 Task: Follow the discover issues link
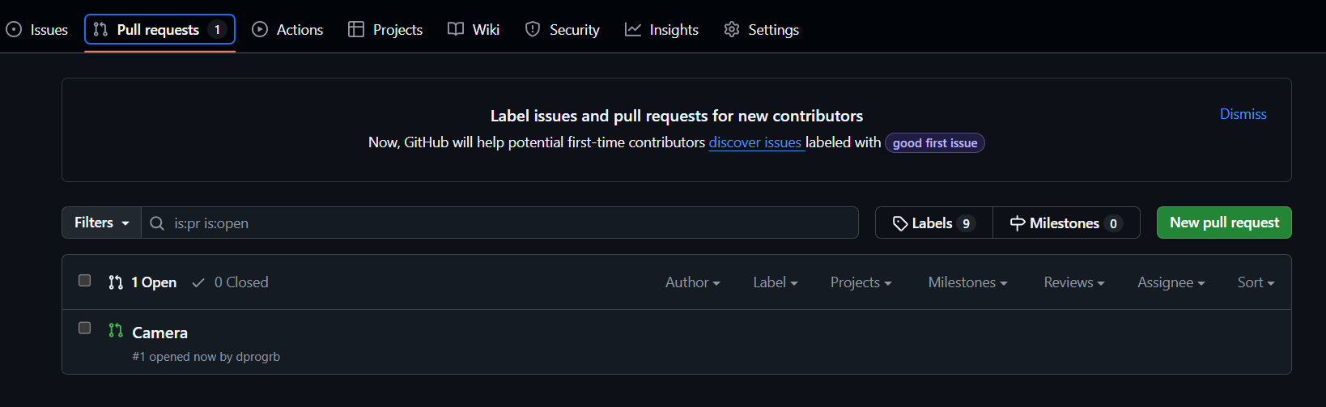pos(755,142)
